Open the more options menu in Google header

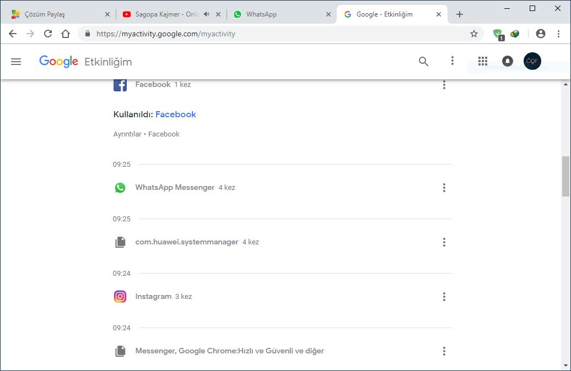[453, 61]
